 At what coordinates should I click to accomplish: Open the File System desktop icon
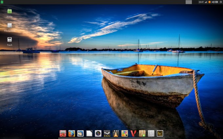(10, 26)
